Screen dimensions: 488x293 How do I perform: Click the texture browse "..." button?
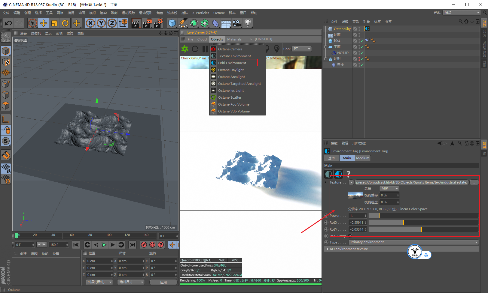(474, 182)
